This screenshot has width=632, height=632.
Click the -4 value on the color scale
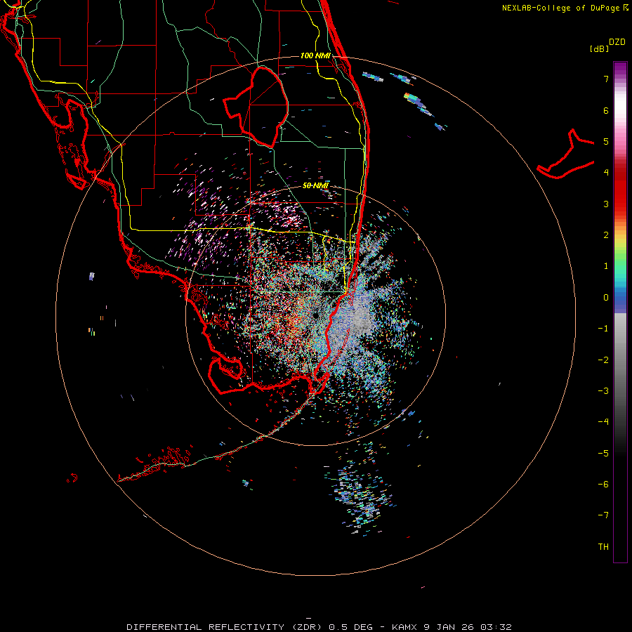(603, 422)
